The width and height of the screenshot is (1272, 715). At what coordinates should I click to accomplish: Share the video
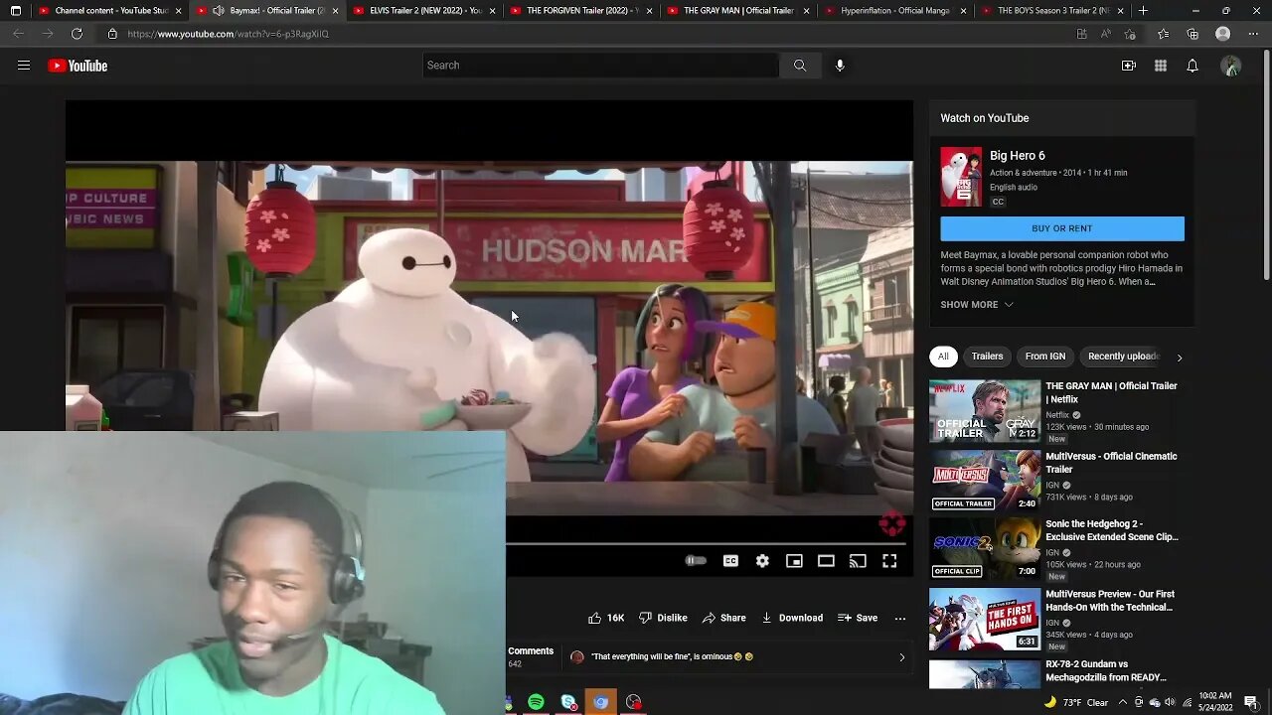[x=723, y=618]
